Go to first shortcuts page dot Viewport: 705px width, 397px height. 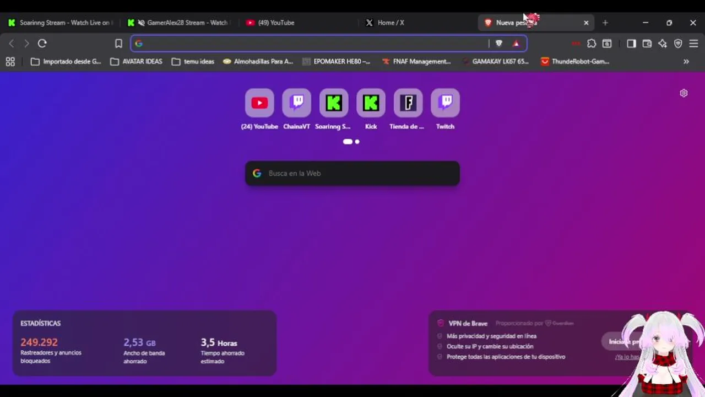[348, 142]
